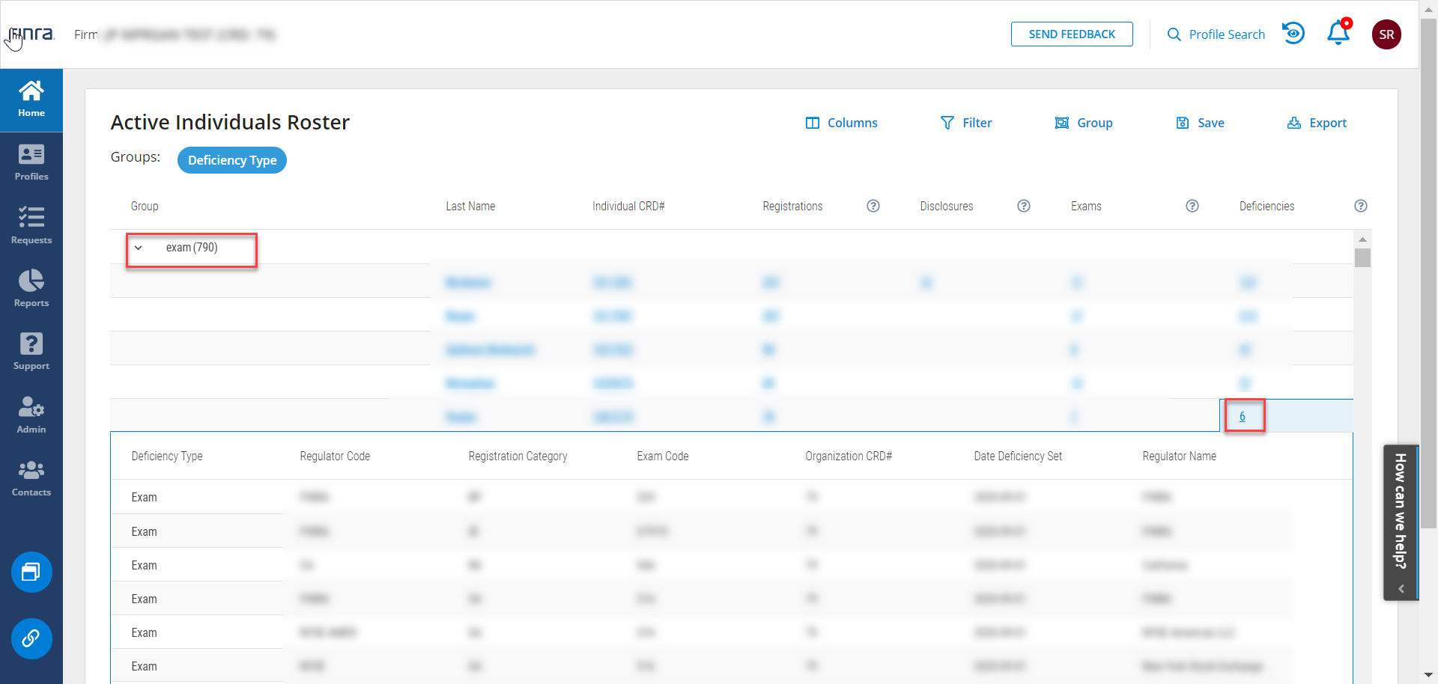Collapse the exam (790) group row
Screen dimensions: 1438x684
tap(139, 248)
